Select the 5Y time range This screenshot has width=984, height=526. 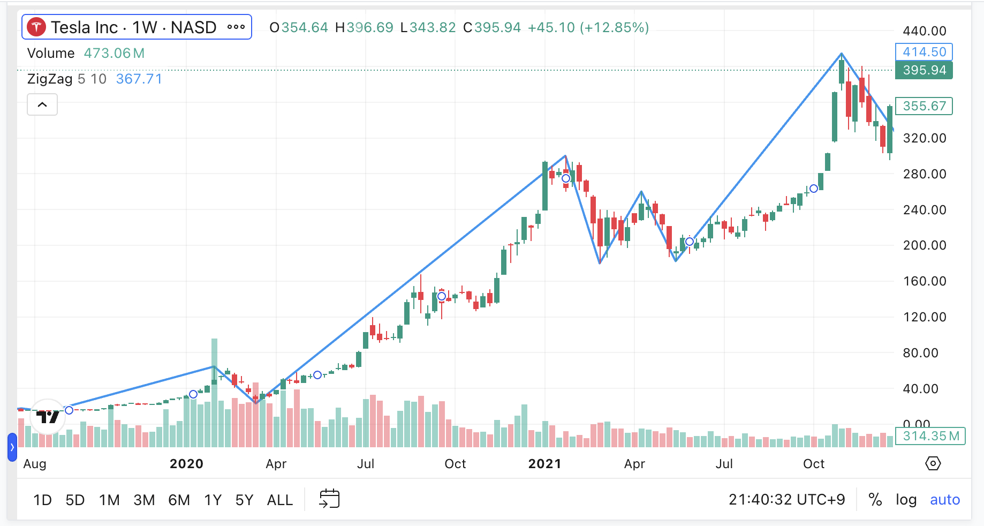click(x=244, y=500)
